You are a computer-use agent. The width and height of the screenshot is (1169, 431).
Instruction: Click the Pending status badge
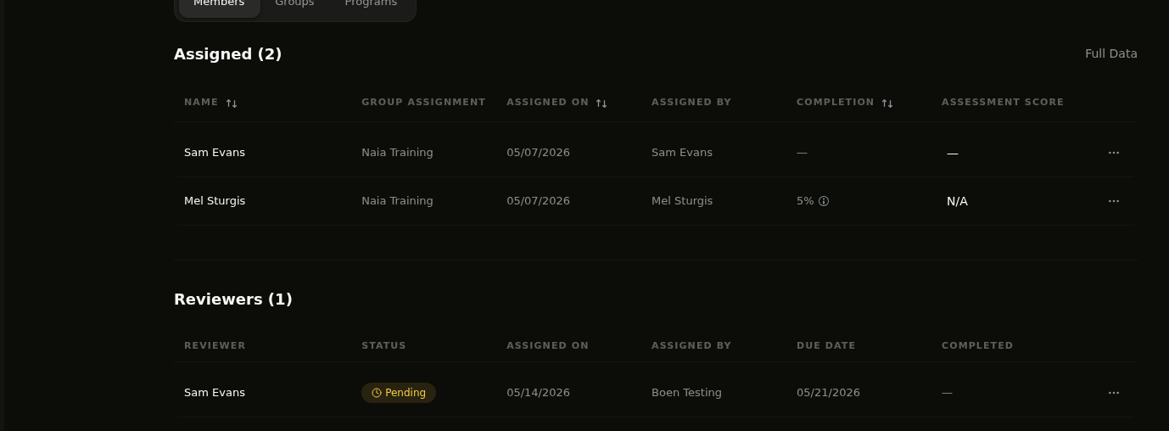tap(399, 393)
